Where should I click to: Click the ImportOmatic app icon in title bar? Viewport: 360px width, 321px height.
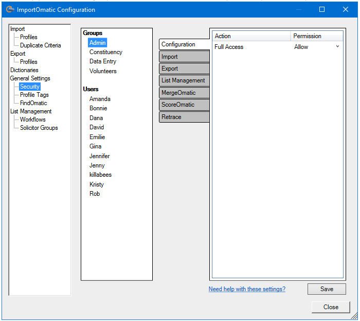point(10,9)
